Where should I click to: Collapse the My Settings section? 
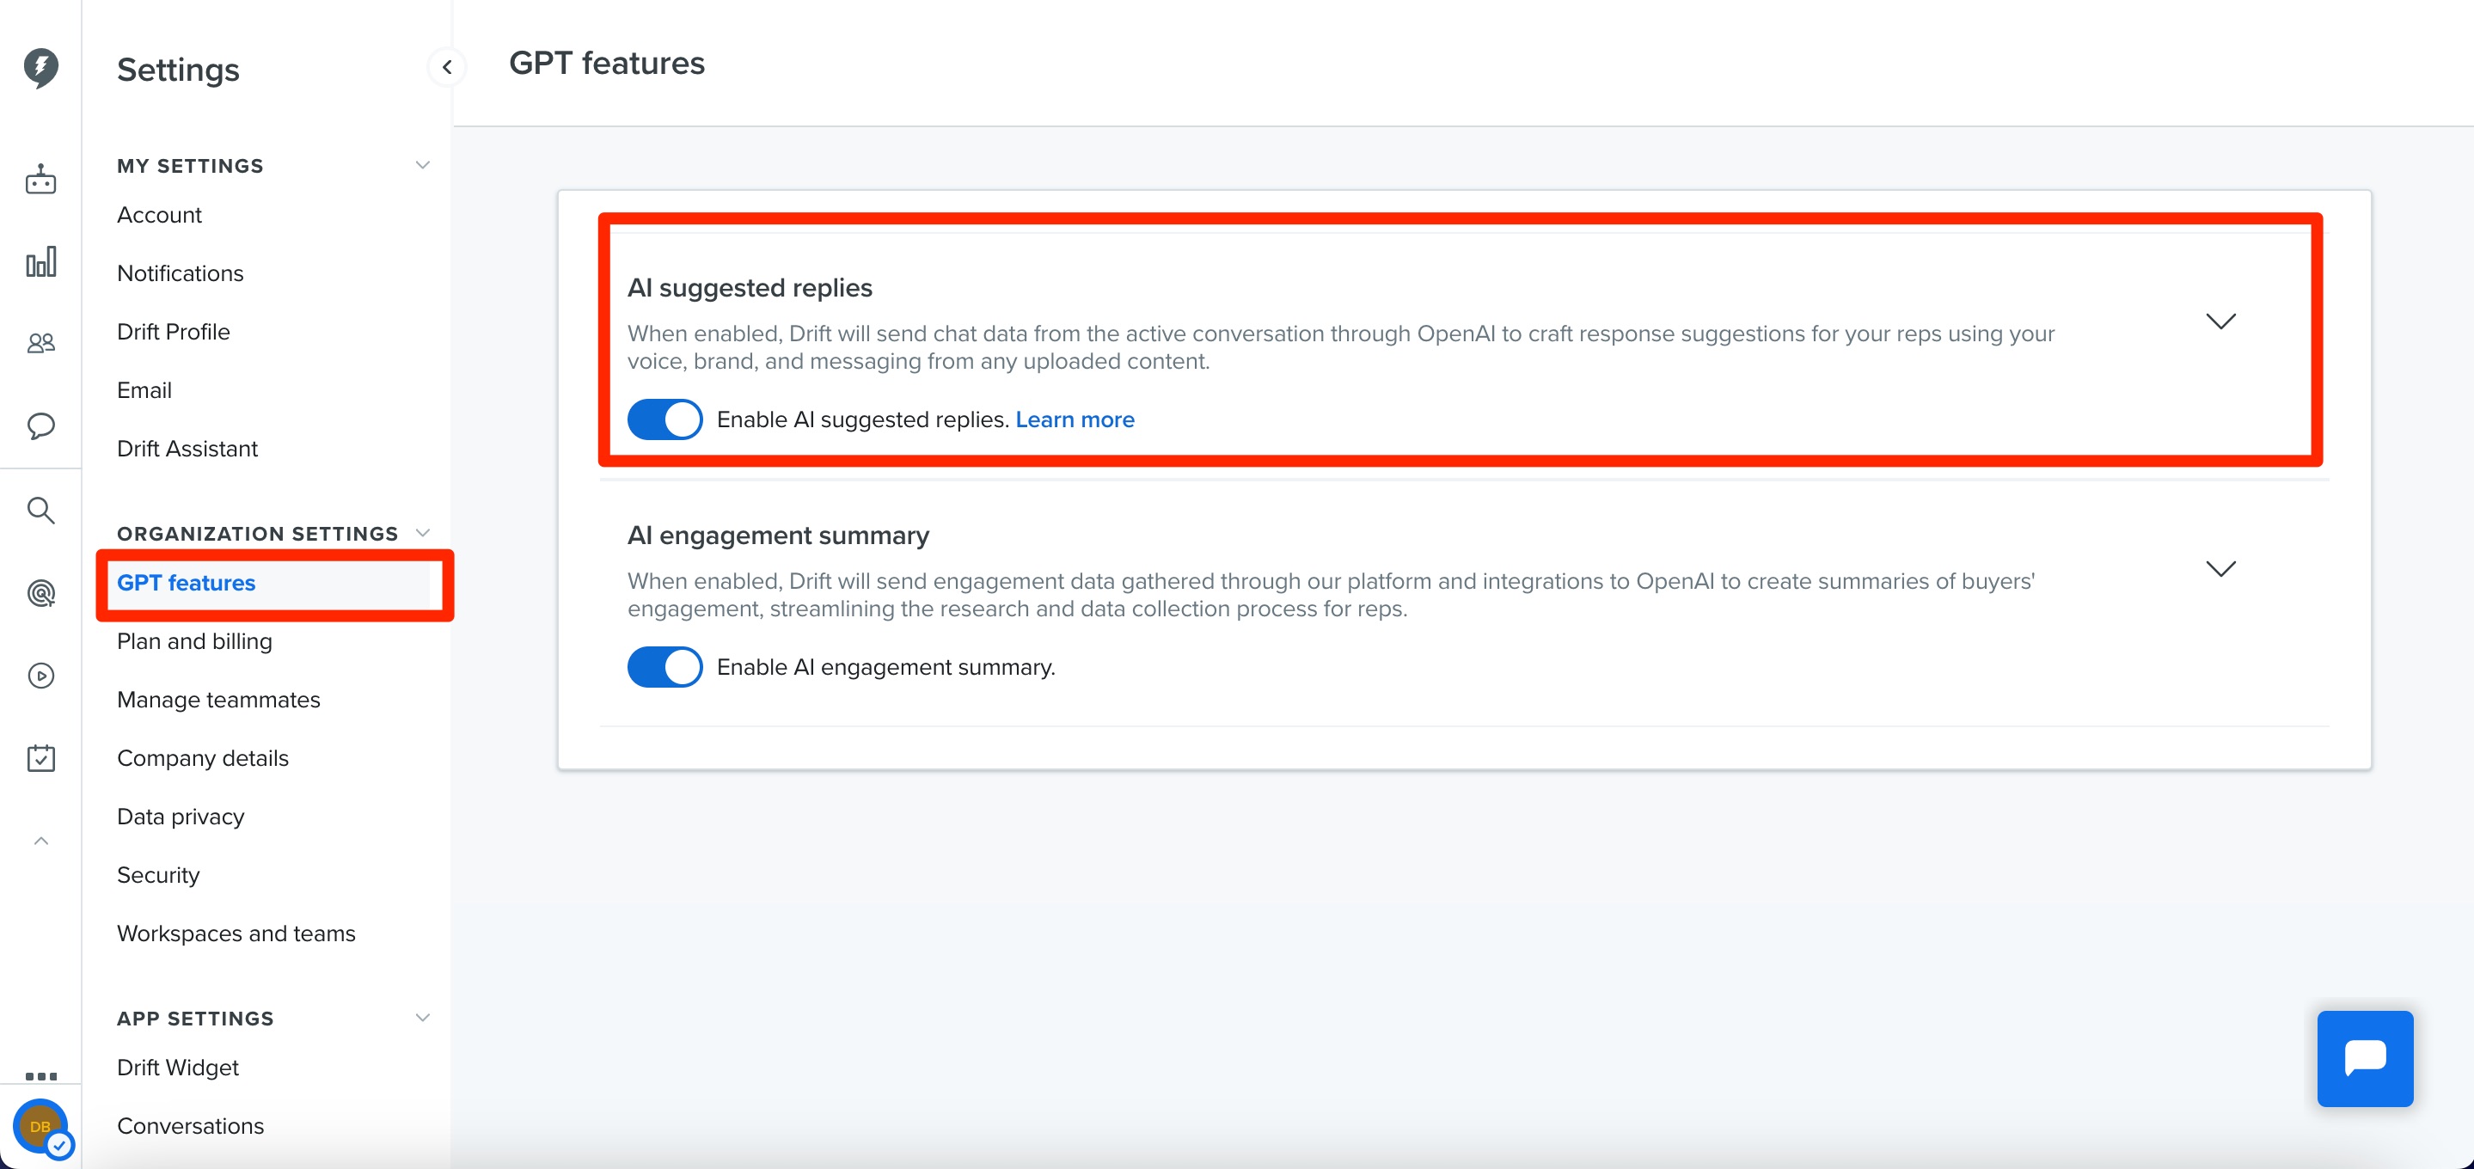point(421,165)
